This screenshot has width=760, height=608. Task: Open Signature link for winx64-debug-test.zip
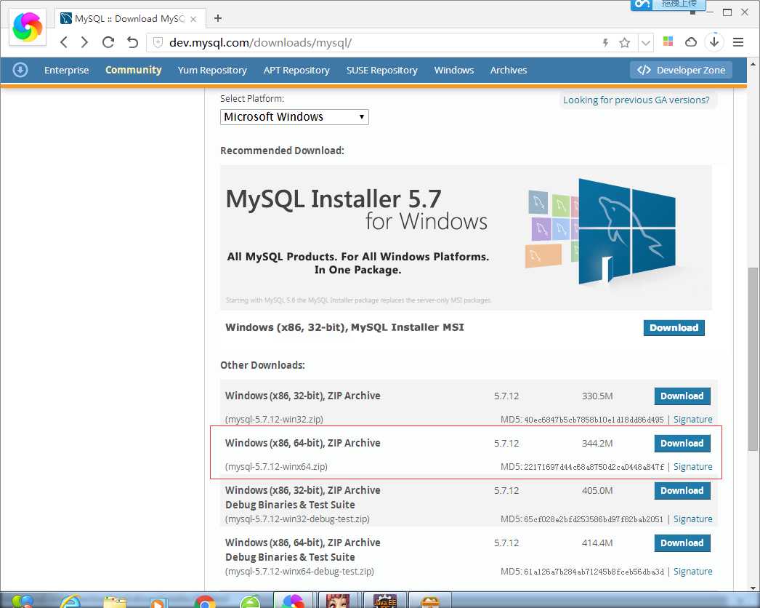(x=692, y=571)
